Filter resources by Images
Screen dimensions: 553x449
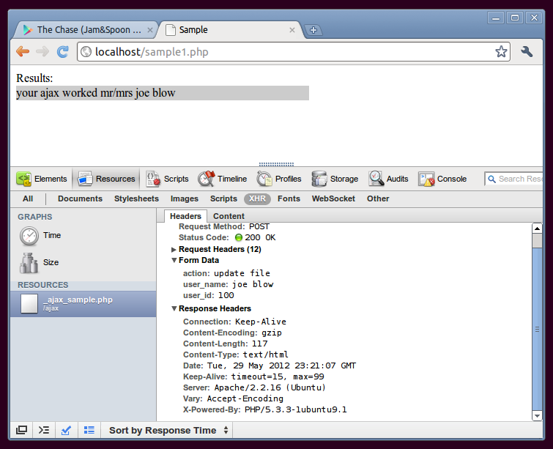(x=185, y=198)
